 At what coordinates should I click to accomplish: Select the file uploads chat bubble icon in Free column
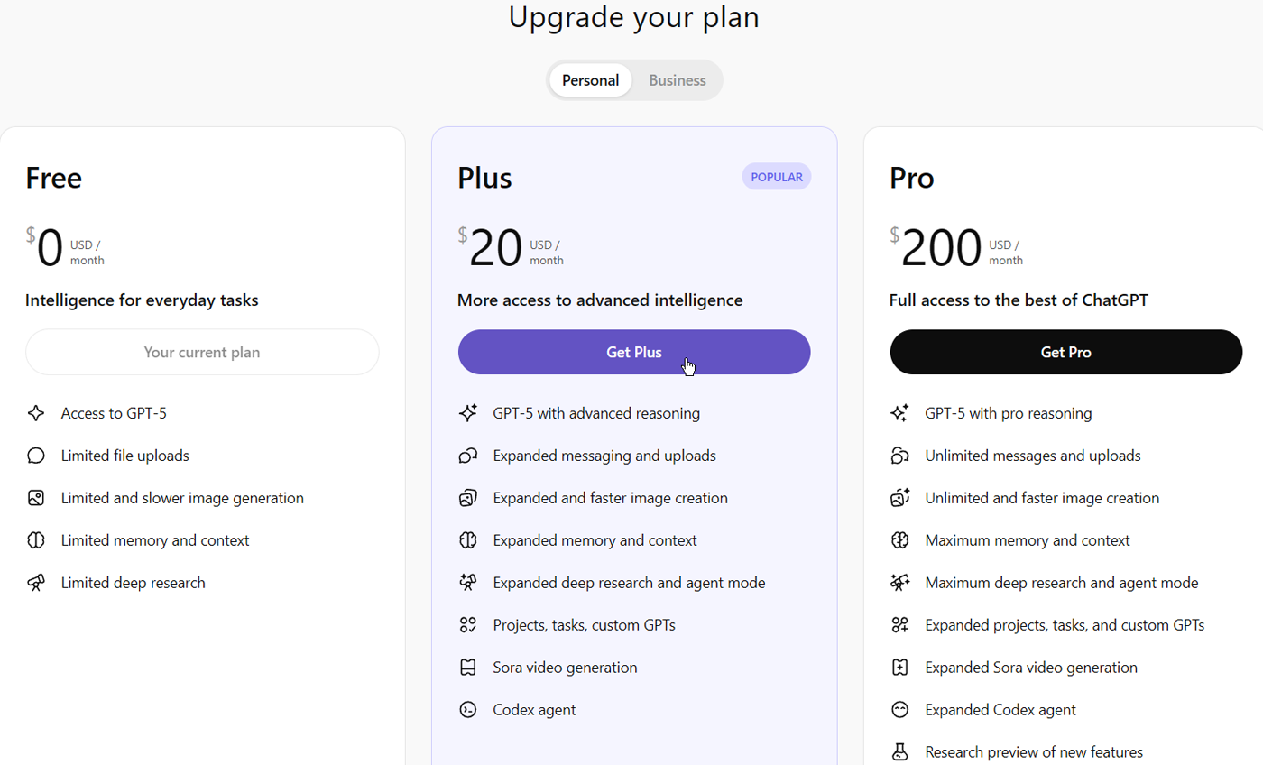pos(36,455)
